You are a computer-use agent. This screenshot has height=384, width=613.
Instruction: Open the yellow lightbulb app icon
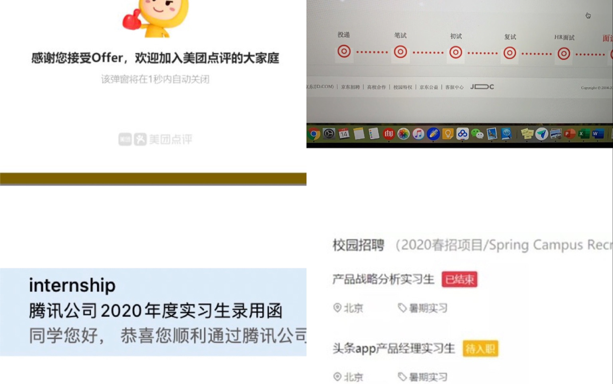[447, 134]
